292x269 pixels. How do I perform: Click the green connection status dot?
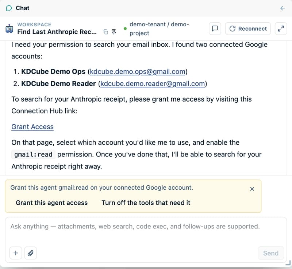tap(125, 29)
